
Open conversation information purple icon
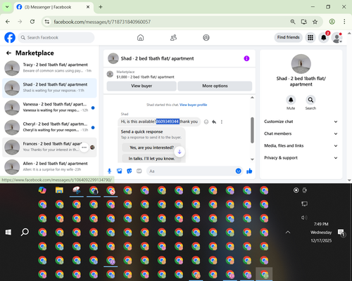point(246,58)
